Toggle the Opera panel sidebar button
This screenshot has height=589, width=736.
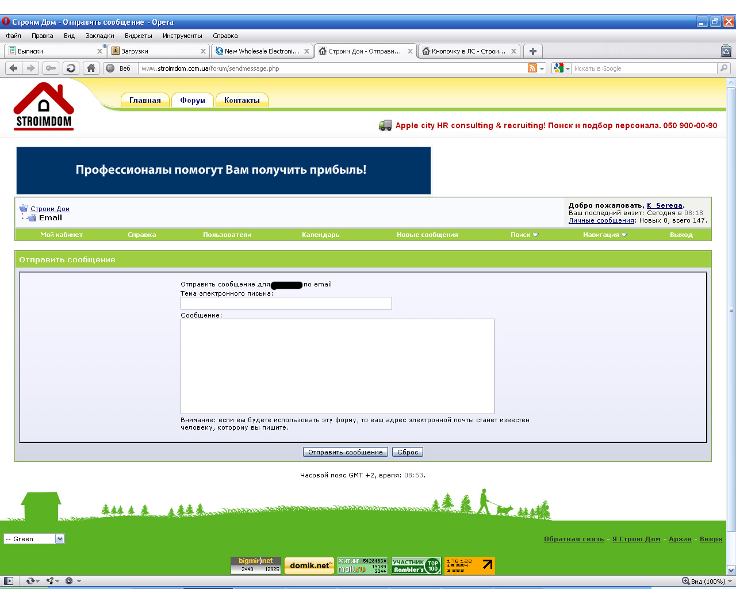(x=9, y=581)
